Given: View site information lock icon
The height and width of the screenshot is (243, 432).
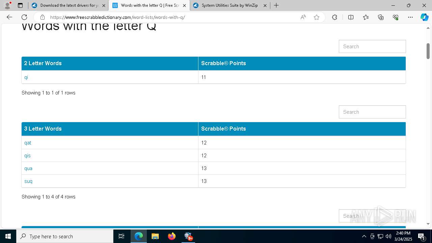Looking at the screenshot, I should coord(43,17).
